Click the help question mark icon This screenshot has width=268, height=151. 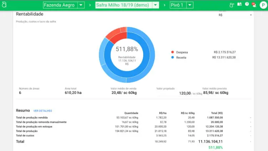(x=247, y=5)
